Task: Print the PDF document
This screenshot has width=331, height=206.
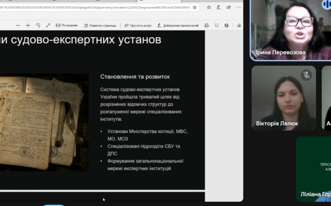Action: coord(206,26)
